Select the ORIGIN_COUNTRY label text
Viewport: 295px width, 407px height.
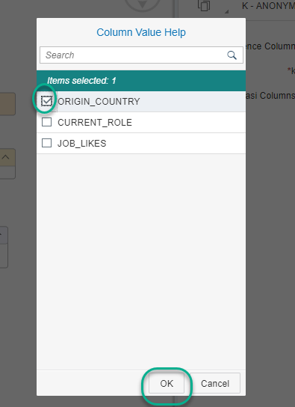coord(99,102)
